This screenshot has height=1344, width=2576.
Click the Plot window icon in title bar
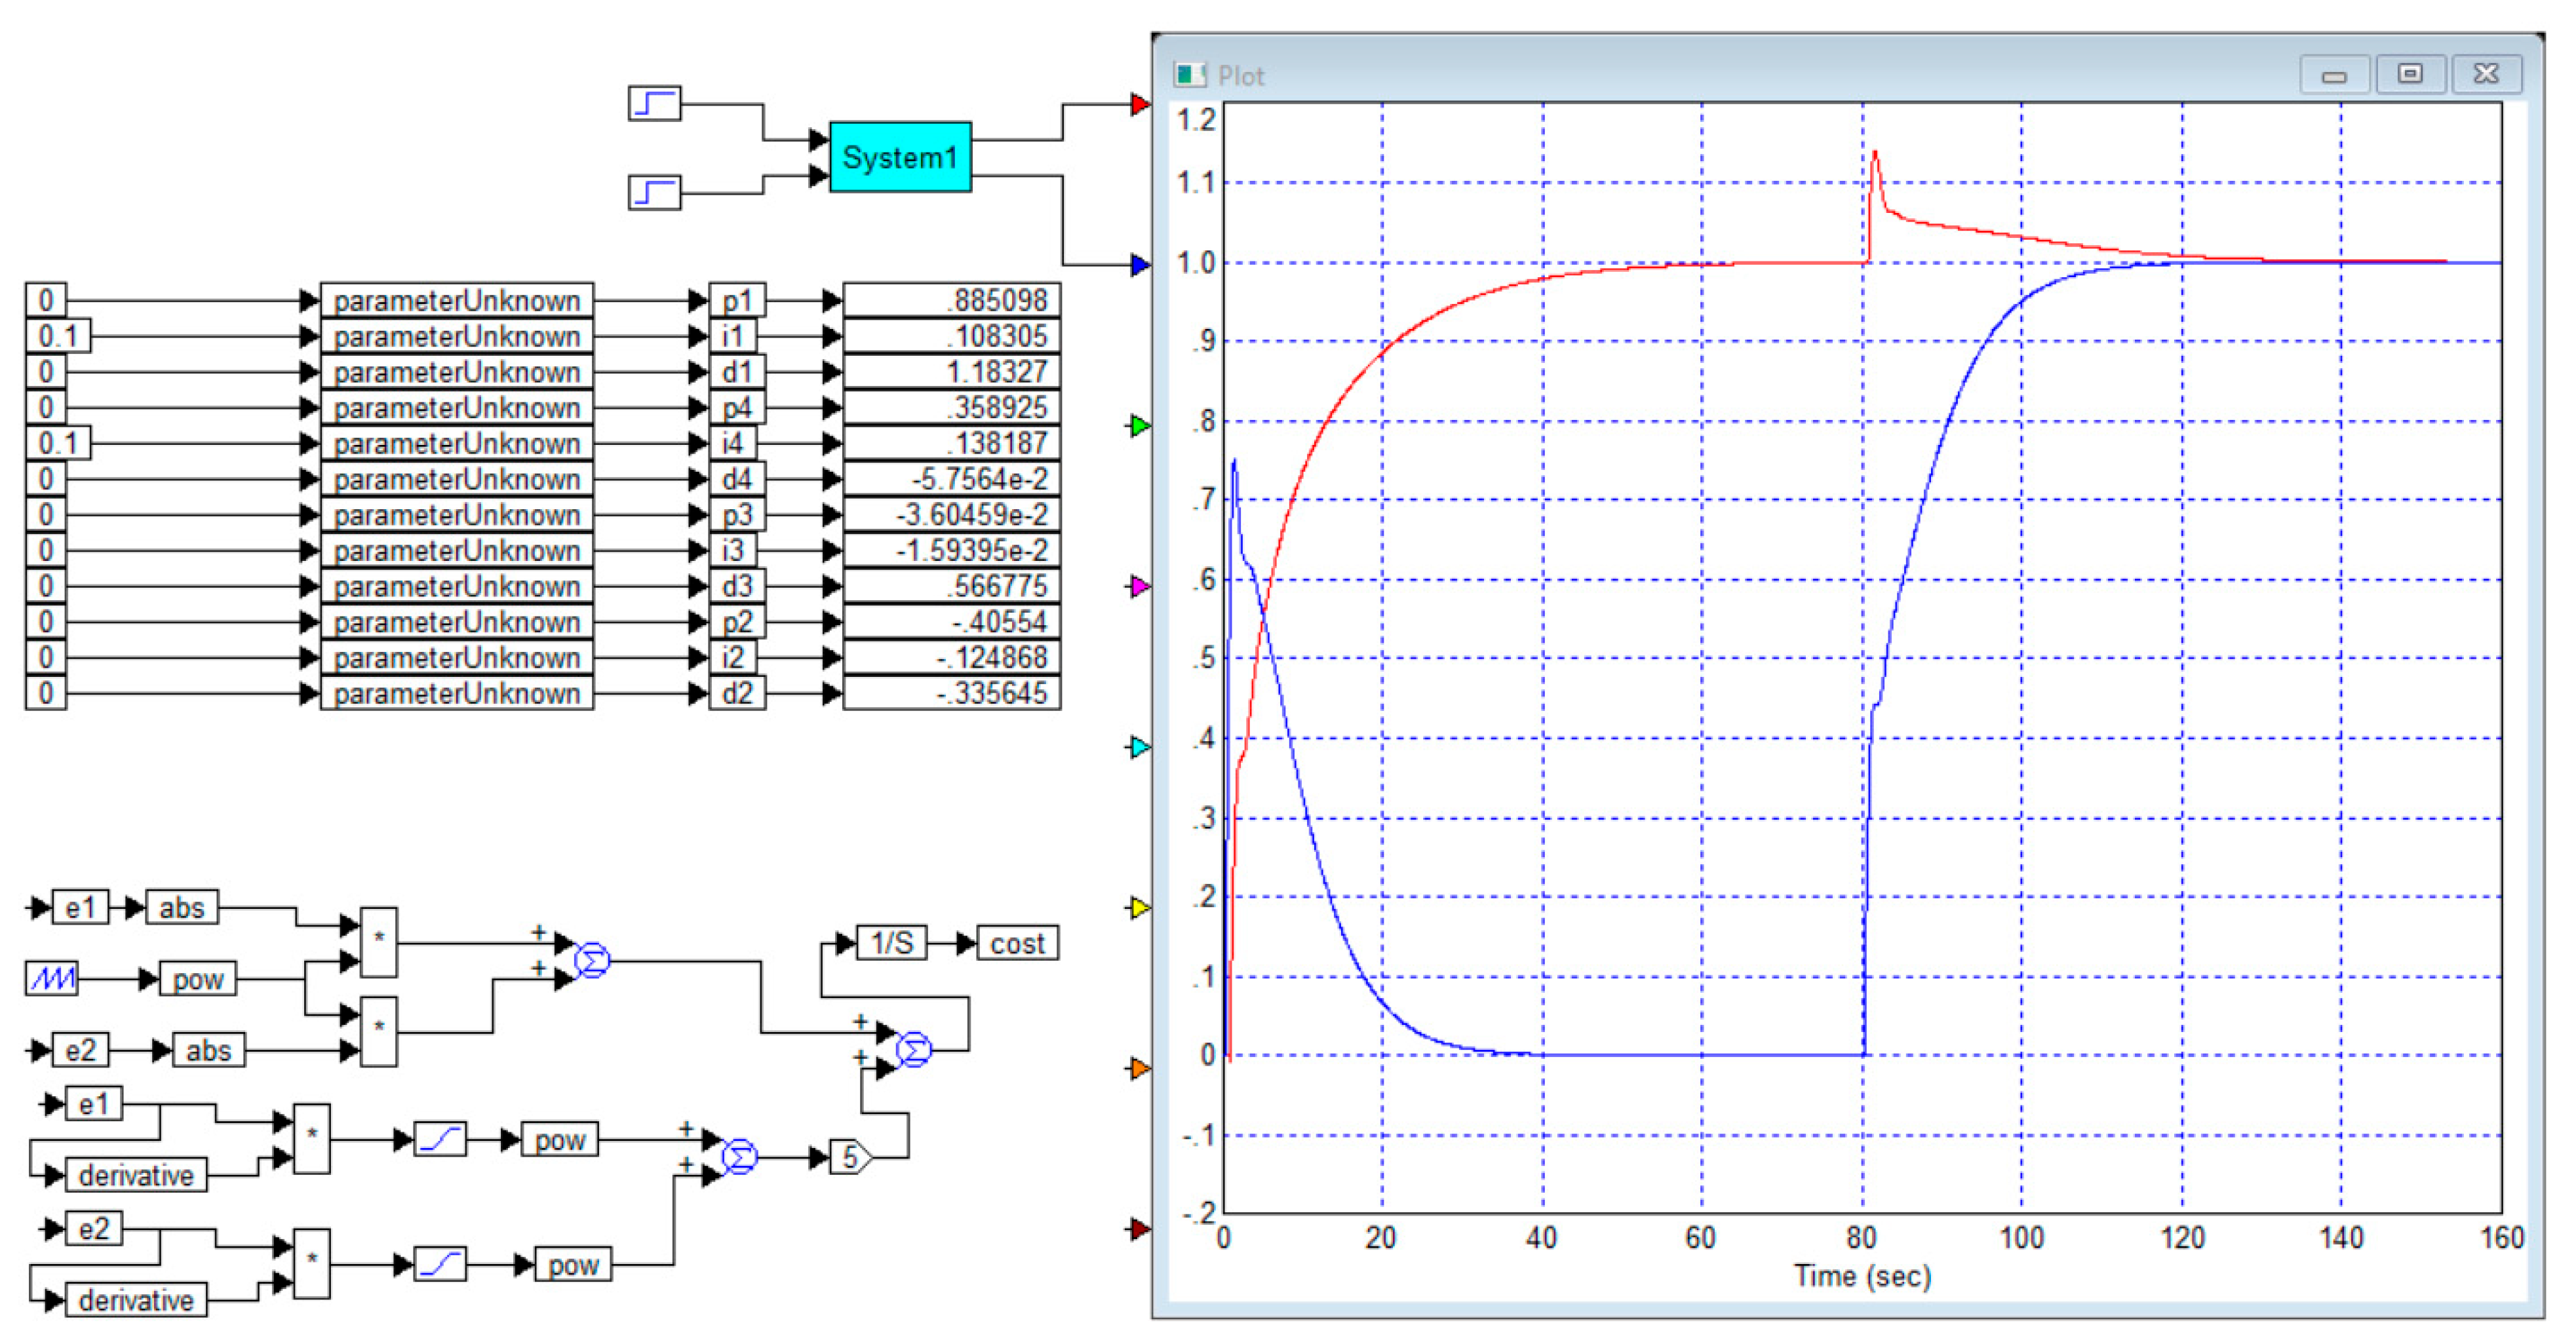pyautogui.click(x=1189, y=75)
